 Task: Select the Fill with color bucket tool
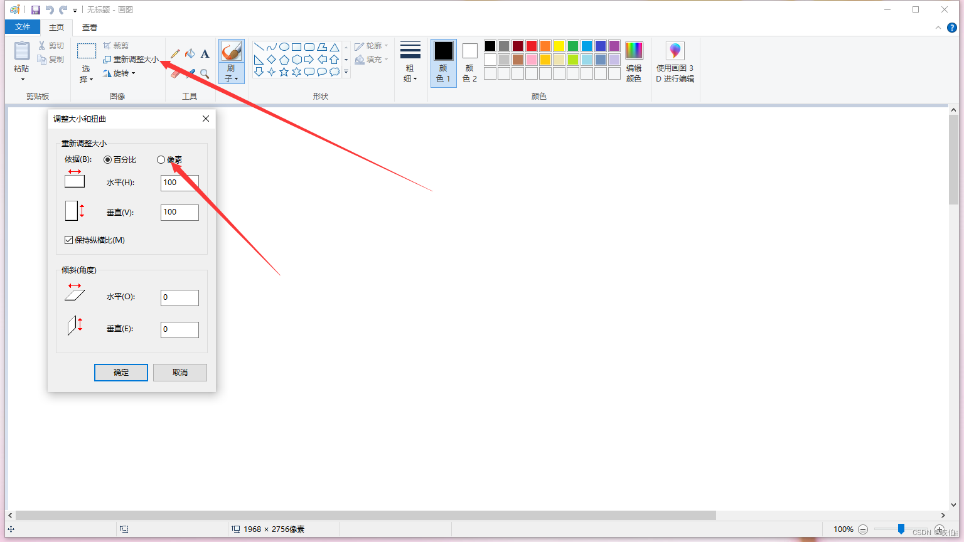tap(190, 54)
